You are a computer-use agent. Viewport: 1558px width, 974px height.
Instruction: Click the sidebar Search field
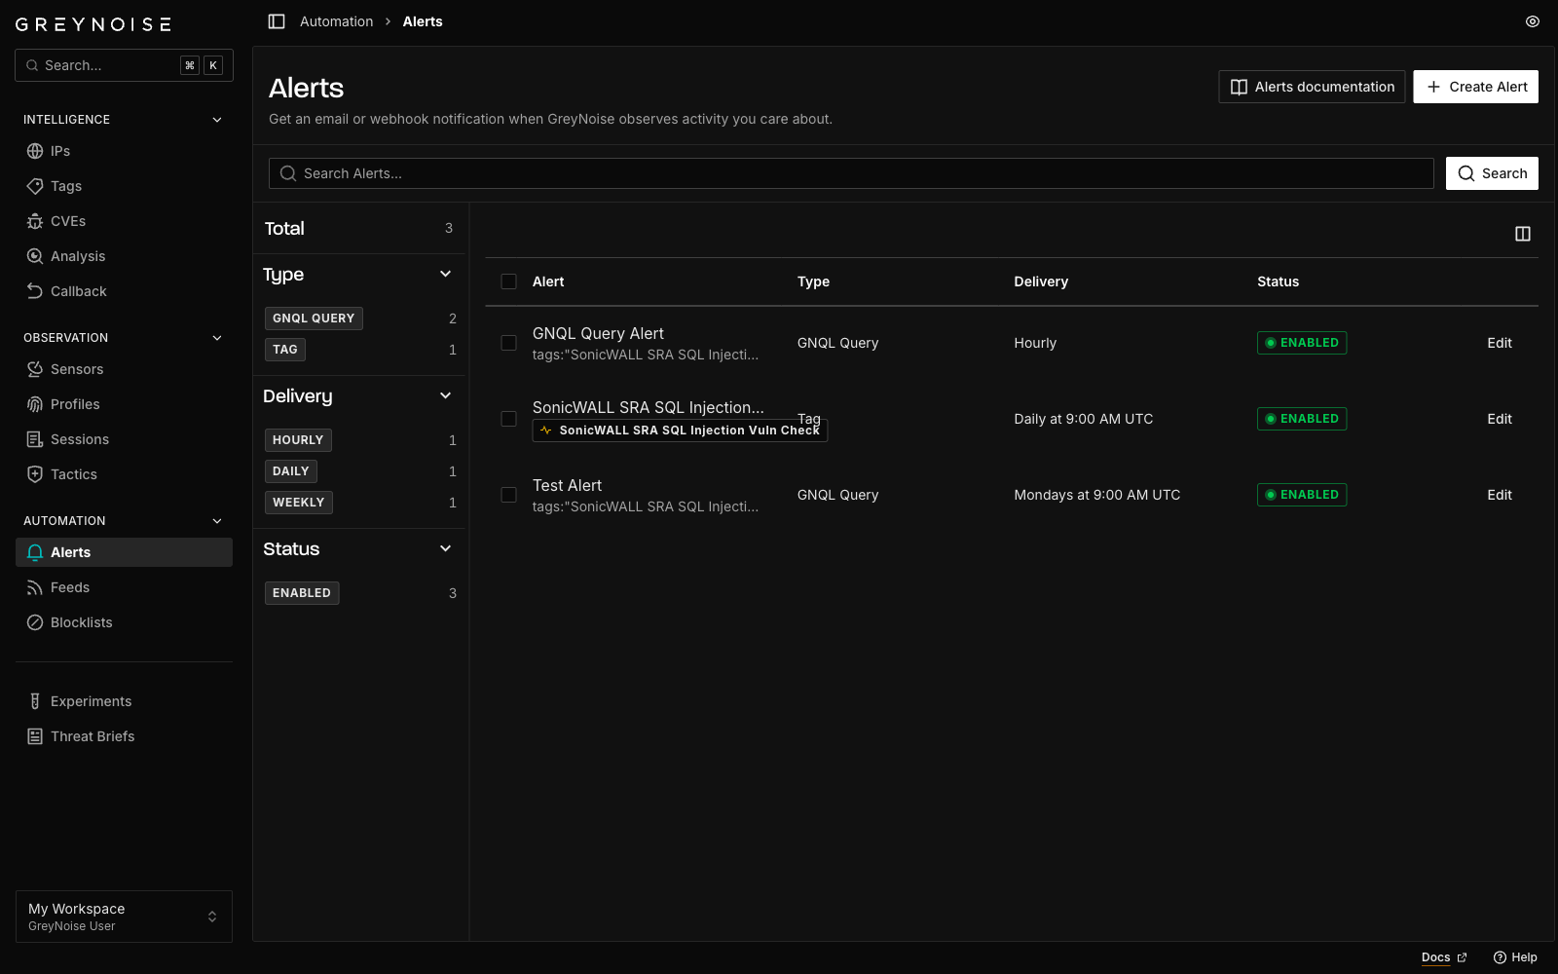[124, 65]
